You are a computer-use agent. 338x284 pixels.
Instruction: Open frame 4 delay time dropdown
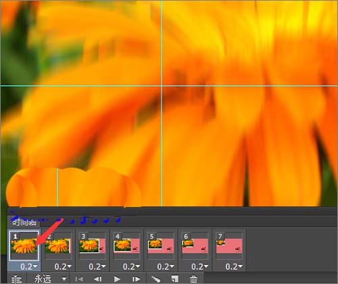coord(131,266)
